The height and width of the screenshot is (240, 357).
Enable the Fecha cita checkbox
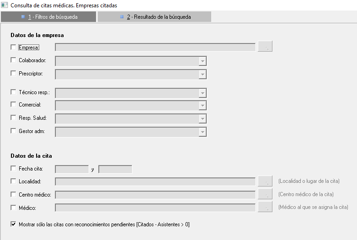coord(13,168)
